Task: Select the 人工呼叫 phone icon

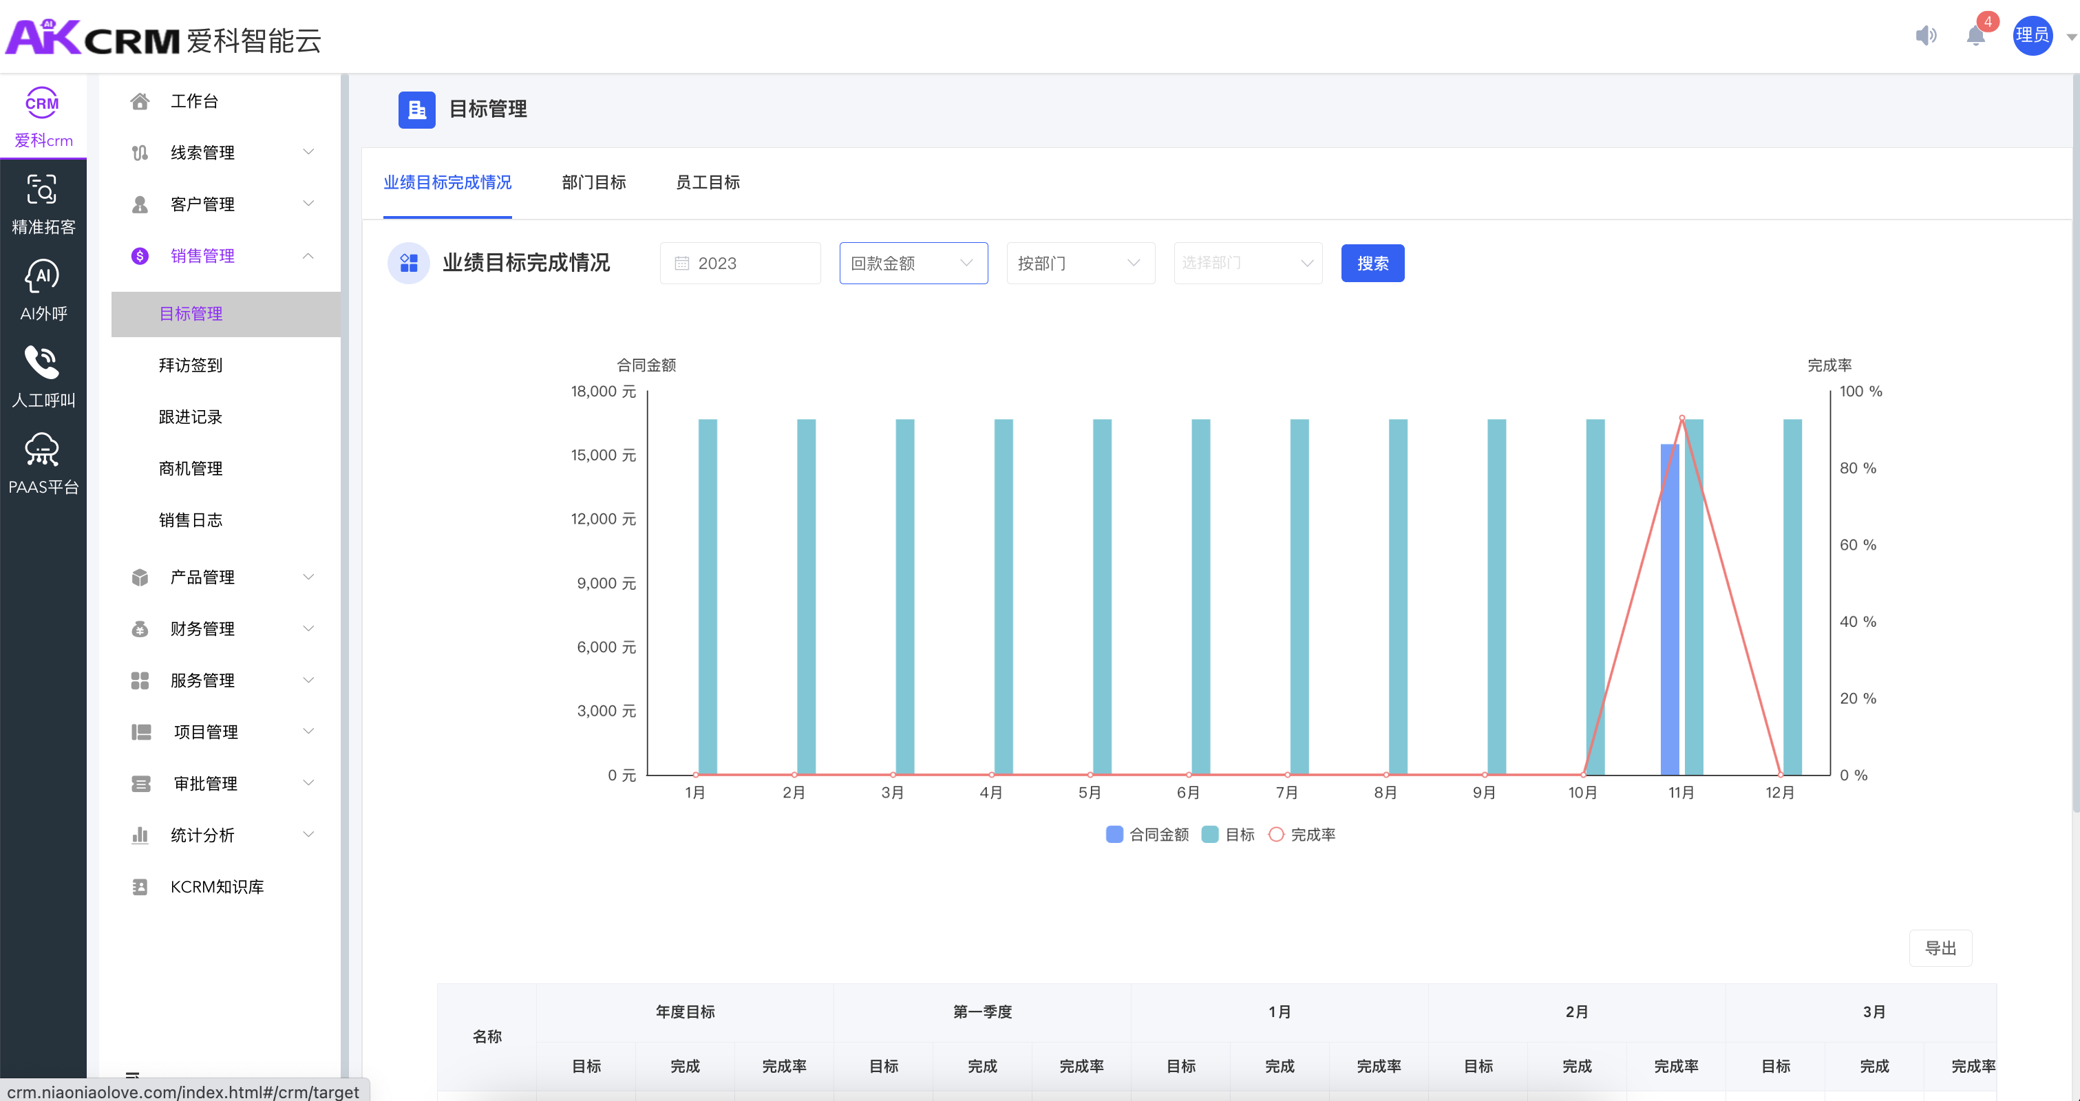Action: point(42,363)
